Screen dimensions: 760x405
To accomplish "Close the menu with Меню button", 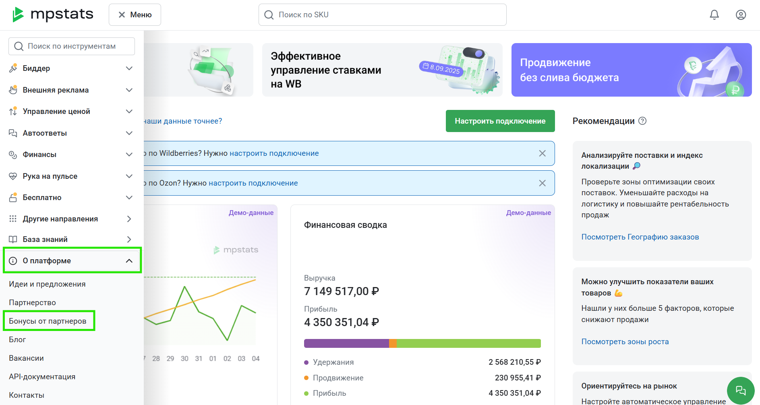I will click(135, 15).
